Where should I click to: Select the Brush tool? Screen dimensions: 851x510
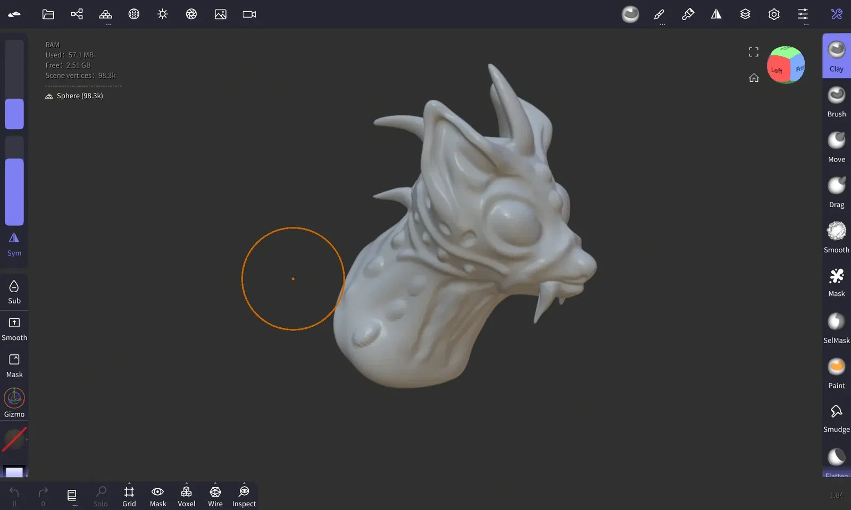837,101
